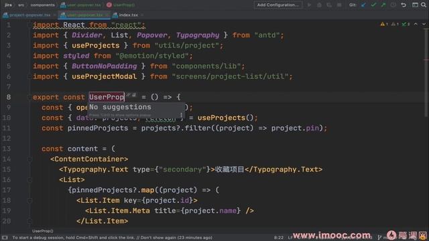Open IDE settings window icon in toolbar
Image resolution: width=429 pixels, height=241 pixels.
coord(415,5)
